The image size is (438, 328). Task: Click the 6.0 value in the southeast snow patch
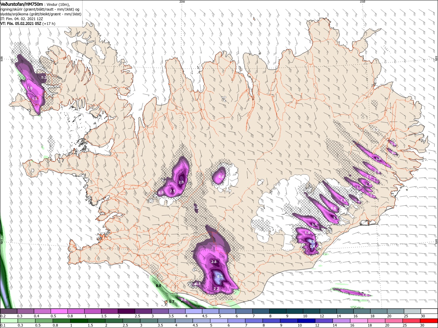312,242
